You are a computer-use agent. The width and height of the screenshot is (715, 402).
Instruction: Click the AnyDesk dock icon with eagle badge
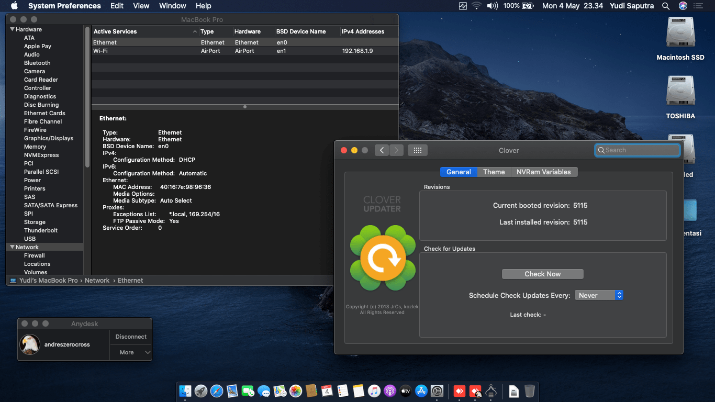(x=475, y=391)
